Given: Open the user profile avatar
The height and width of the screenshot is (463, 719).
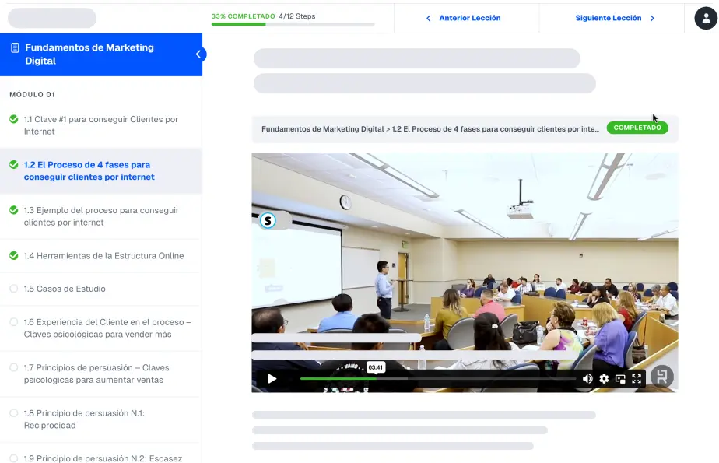Looking at the screenshot, I should [x=706, y=17].
